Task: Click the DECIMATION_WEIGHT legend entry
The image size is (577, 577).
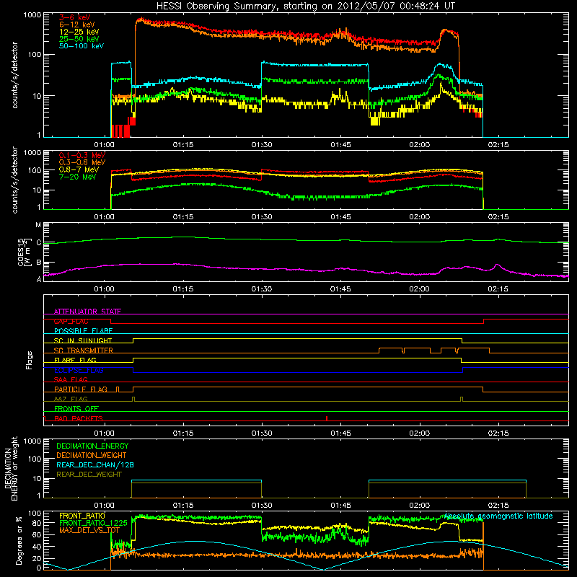Action: point(92,455)
